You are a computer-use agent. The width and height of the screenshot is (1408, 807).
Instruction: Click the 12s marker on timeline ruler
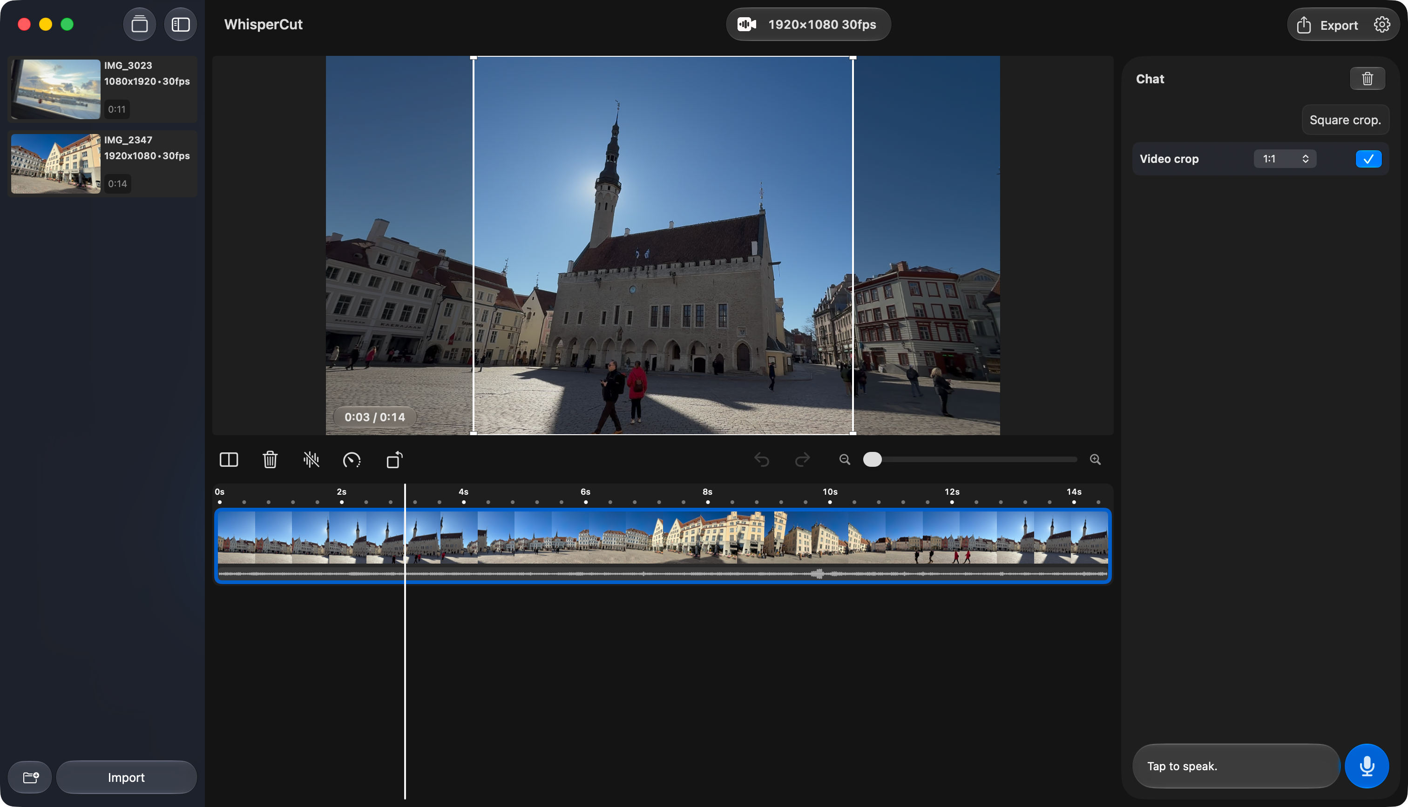[952, 491]
